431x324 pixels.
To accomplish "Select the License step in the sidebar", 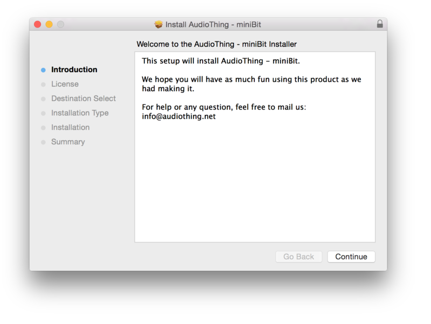I will coord(65,84).
